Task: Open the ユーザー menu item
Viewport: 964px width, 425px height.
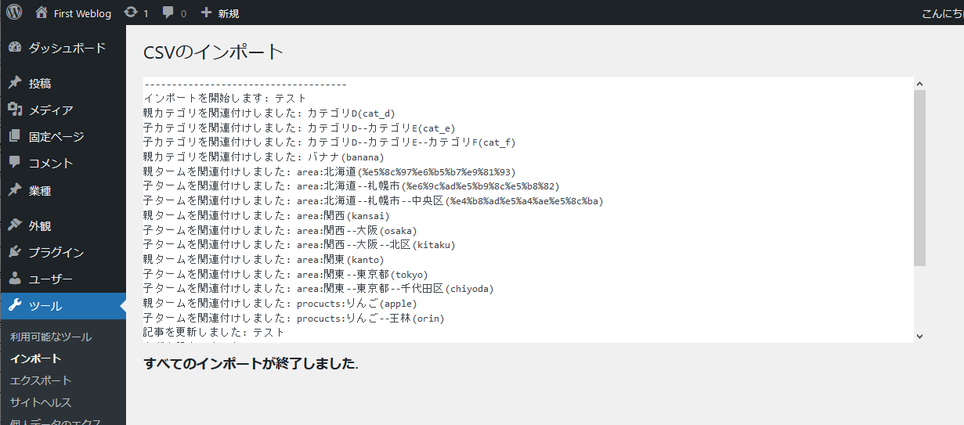Action: pos(51,279)
